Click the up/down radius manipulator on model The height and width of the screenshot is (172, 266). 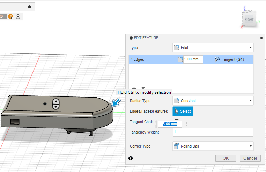pos(56,104)
